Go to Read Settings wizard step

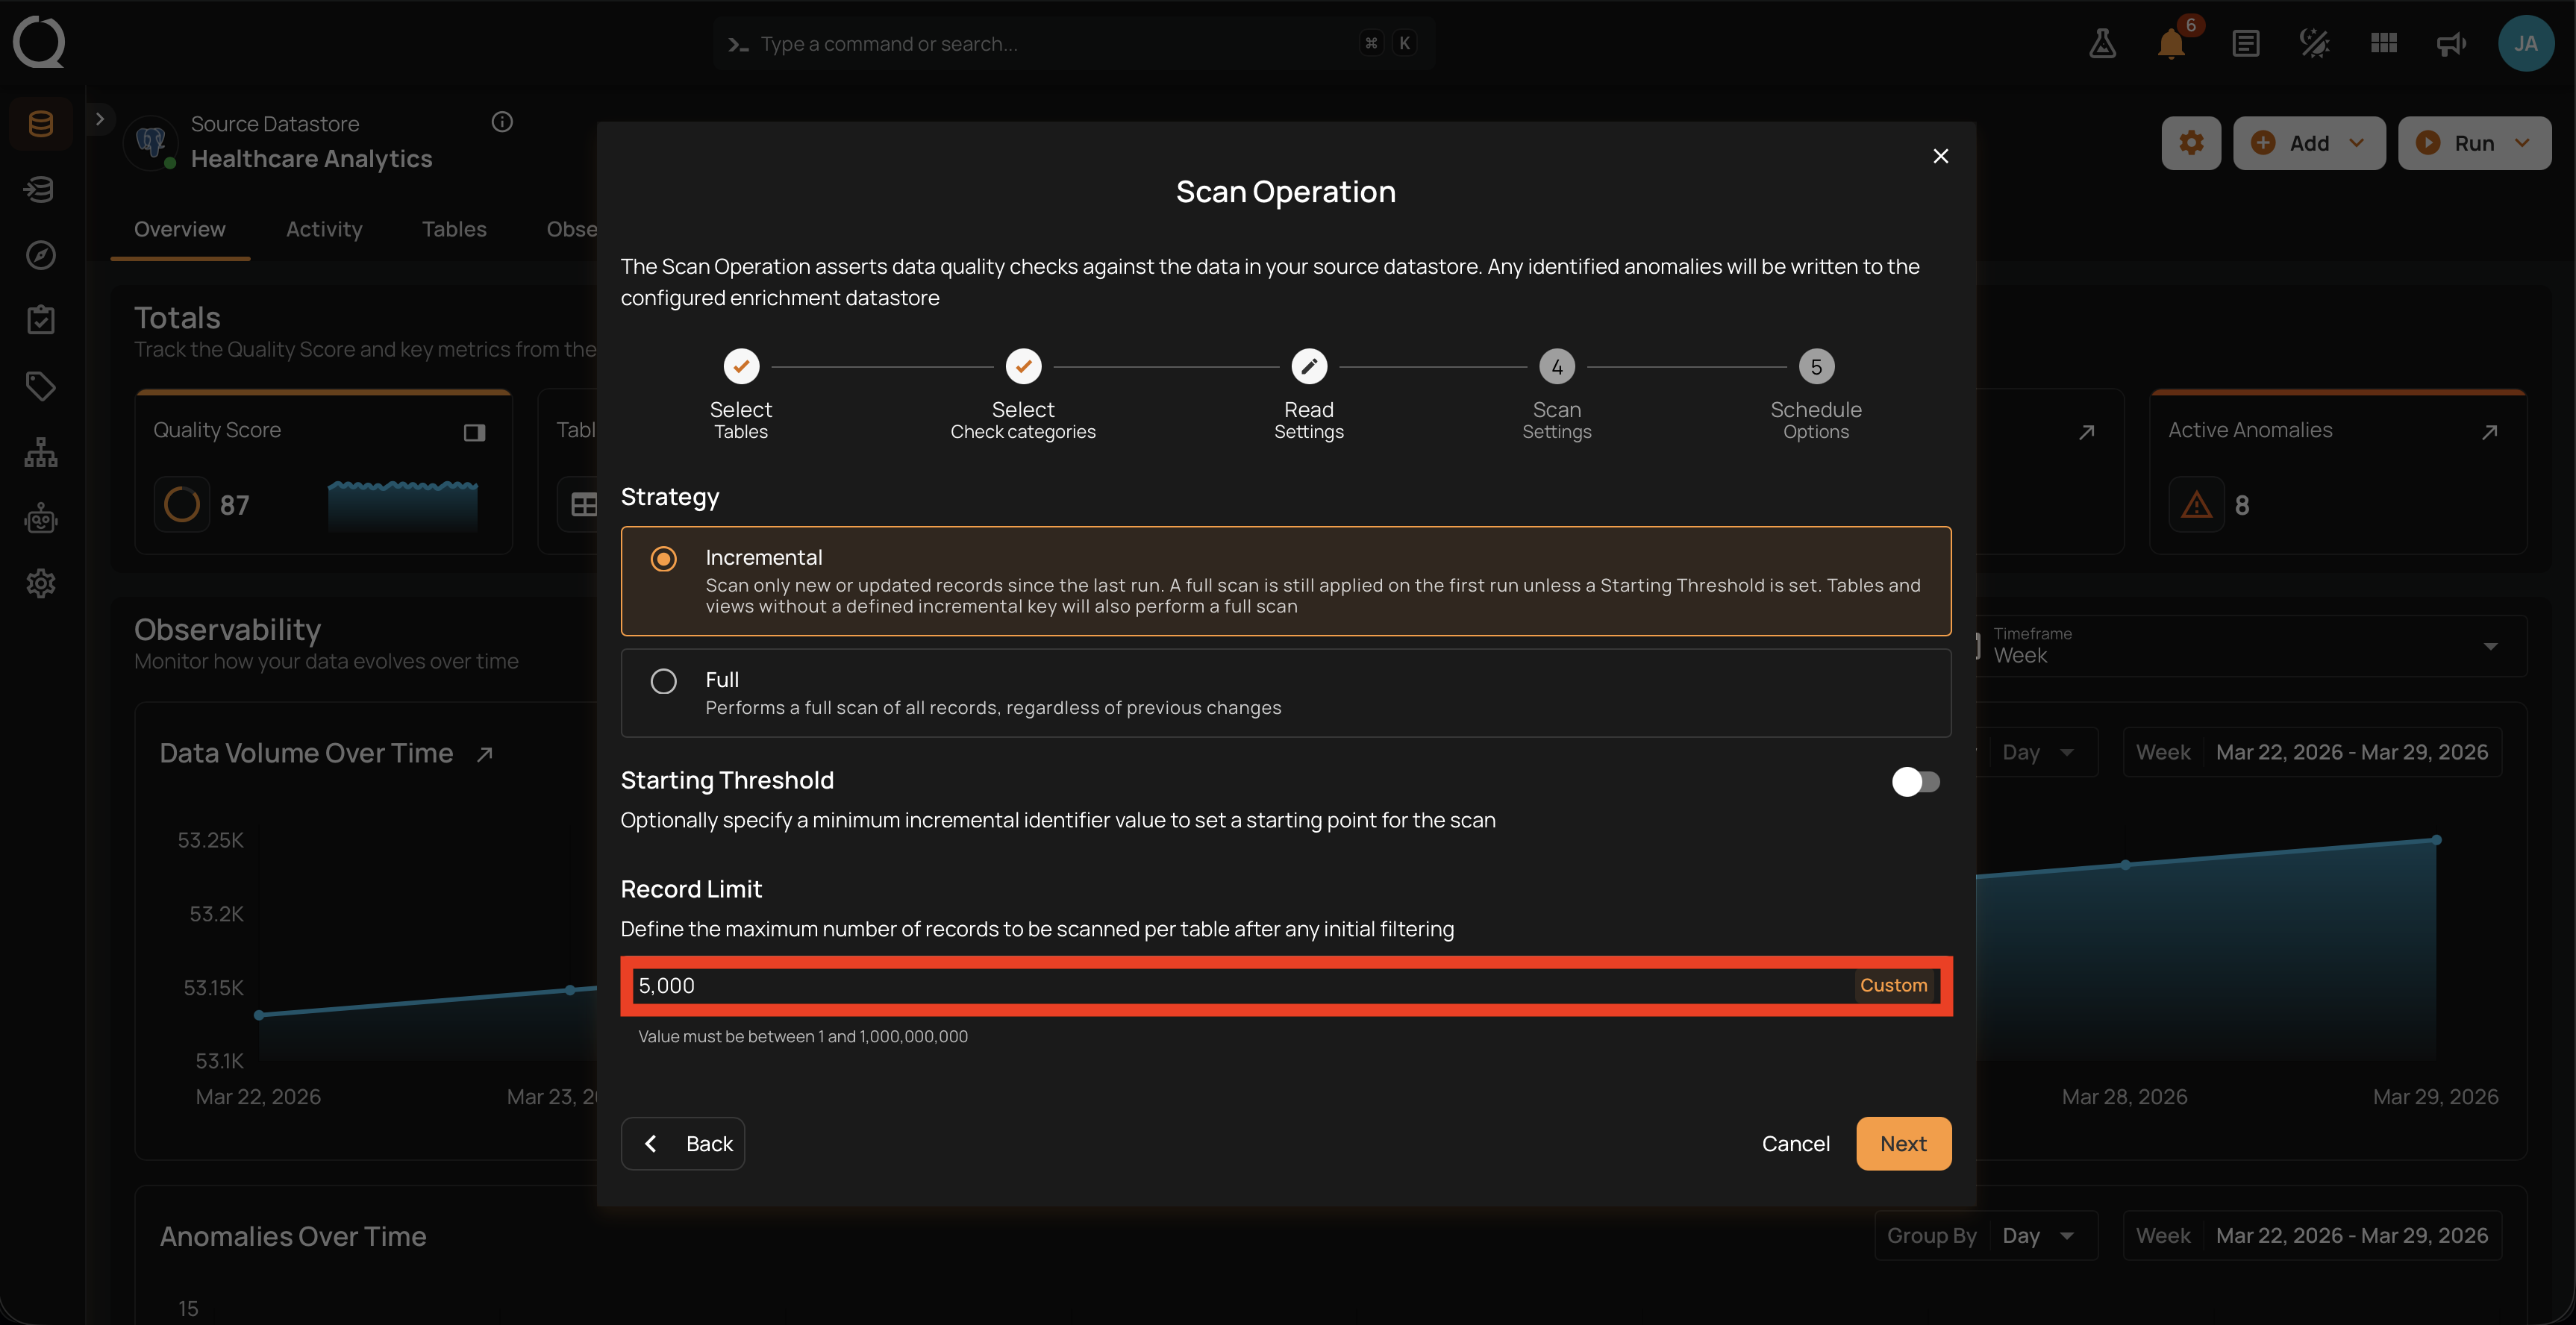(x=1309, y=396)
